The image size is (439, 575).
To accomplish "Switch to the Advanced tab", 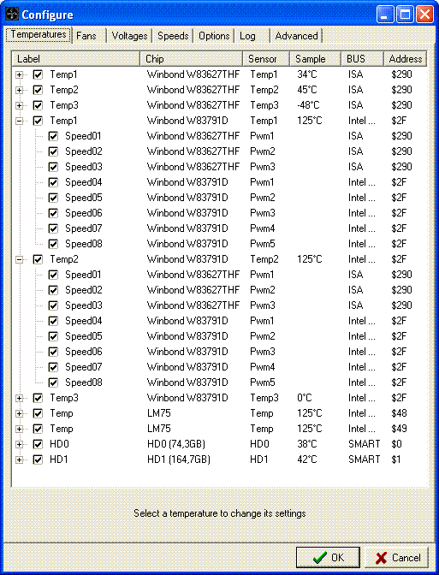I will (x=296, y=36).
